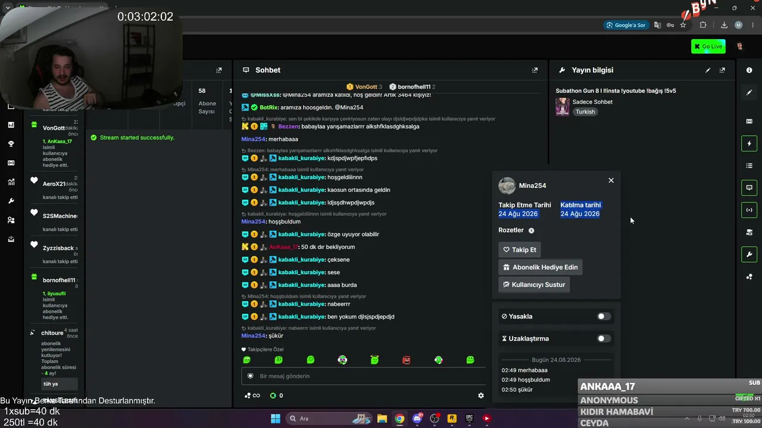Open the lightning bolt quick actions icon
Image resolution: width=762 pixels, height=428 pixels.
click(749, 143)
